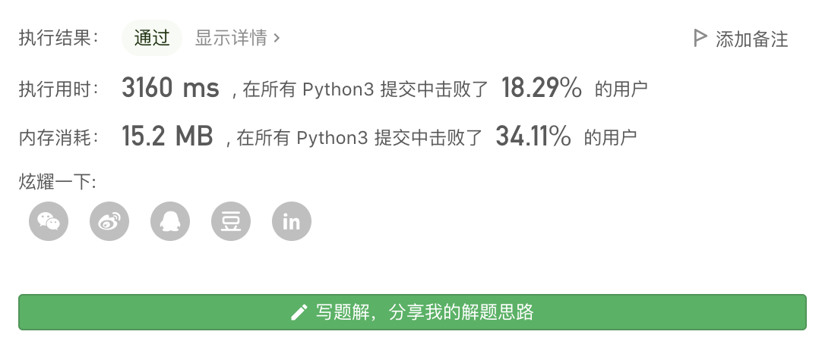Expand details using the chevron arrow

click(x=277, y=38)
